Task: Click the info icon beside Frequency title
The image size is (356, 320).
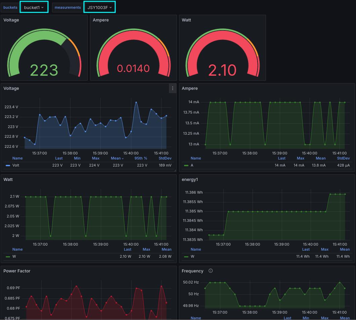Action: (x=211, y=270)
